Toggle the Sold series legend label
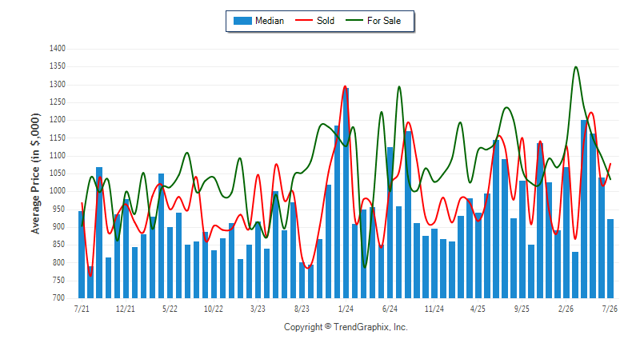The image size is (640, 347). (x=326, y=21)
